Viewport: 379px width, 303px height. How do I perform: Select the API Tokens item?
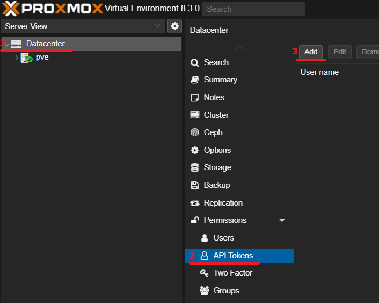pos(239,256)
